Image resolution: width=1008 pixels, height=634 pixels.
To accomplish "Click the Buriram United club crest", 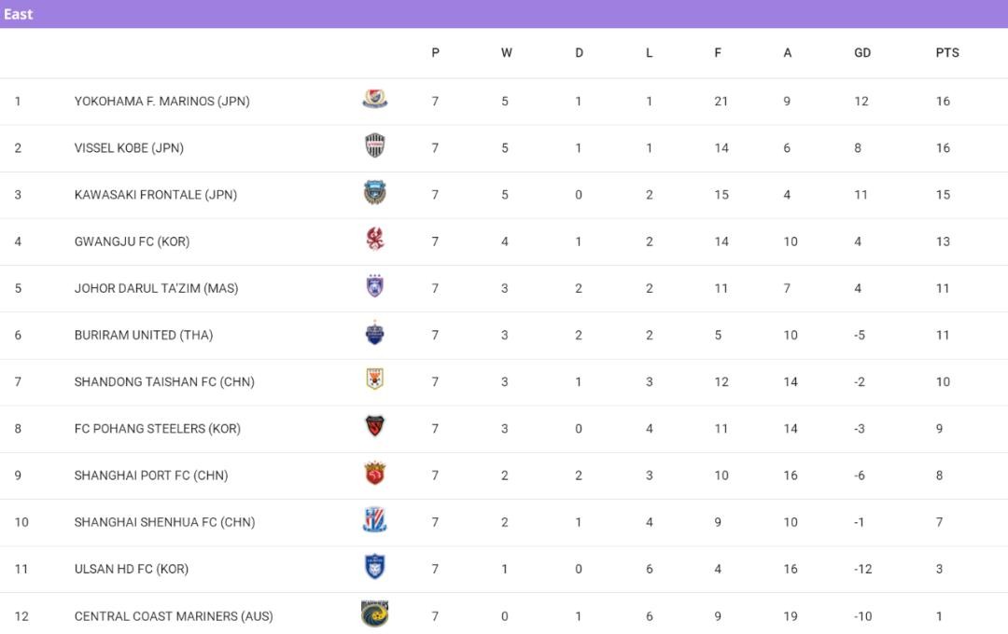I will click(375, 334).
